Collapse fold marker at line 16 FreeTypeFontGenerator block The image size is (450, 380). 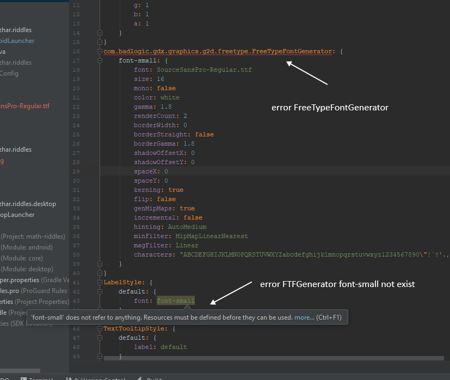point(100,51)
